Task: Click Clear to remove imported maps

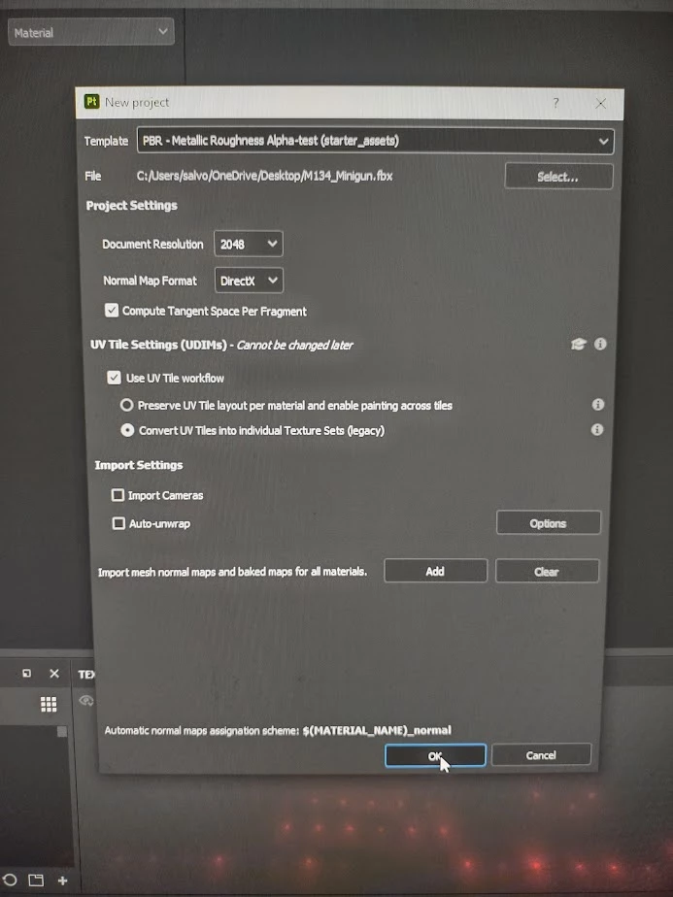Action: [547, 571]
